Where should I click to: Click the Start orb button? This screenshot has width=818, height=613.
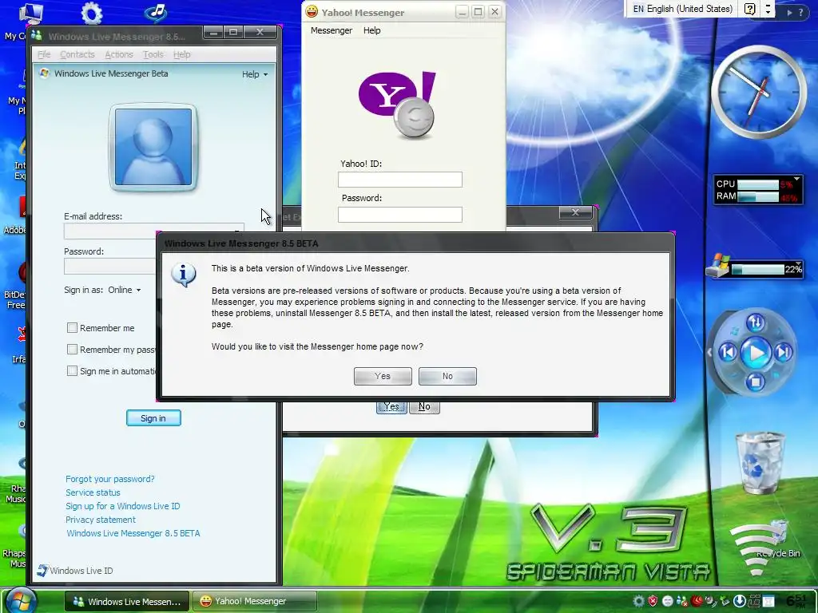[20, 600]
